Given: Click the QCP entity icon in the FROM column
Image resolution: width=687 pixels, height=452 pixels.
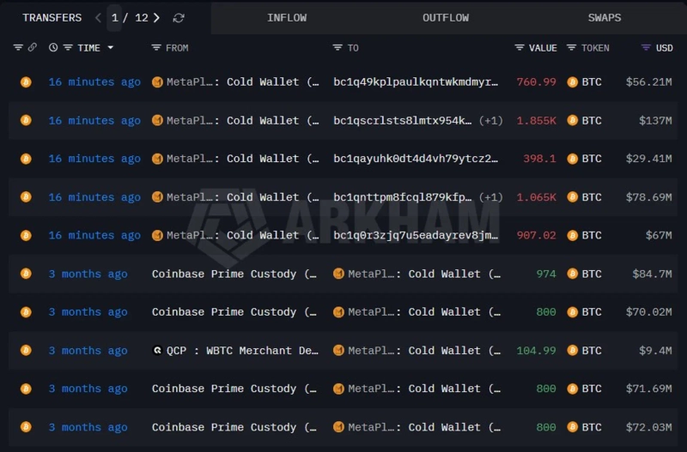Looking at the screenshot, I should [x=157, y=351].
